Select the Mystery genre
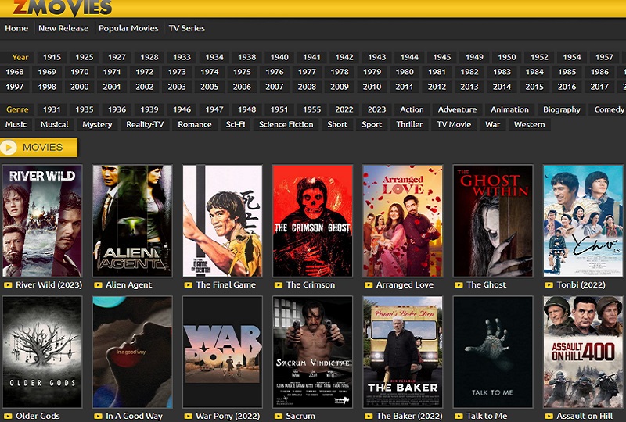 [x=97, y=124]
